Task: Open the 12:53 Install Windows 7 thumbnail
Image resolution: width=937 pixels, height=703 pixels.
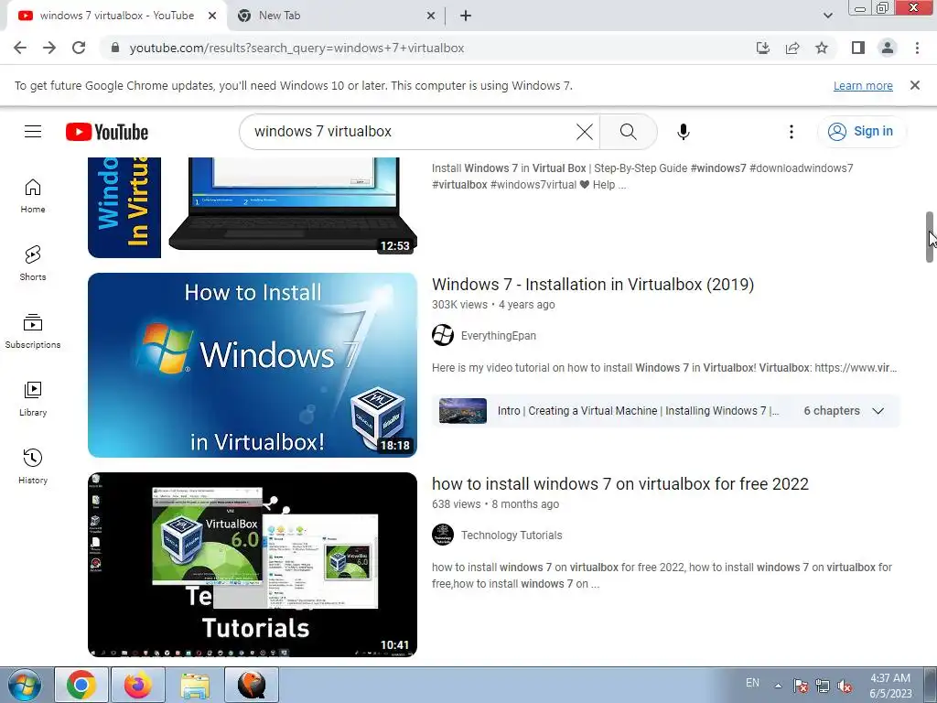Action: [253, 208]
